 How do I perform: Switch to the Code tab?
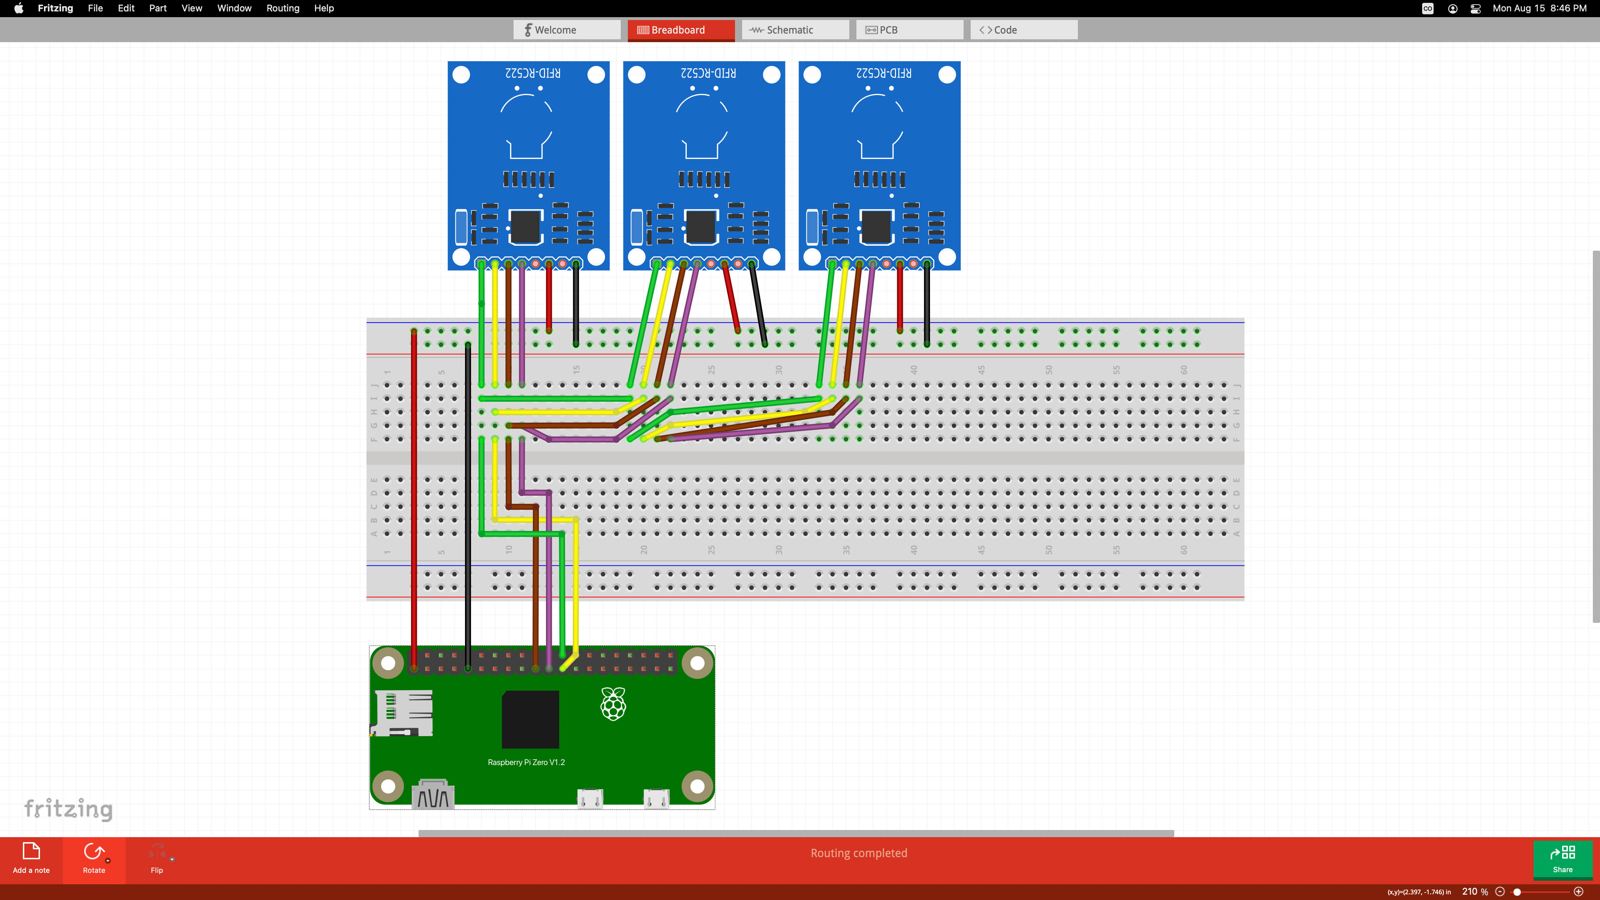click(x=1024, y=30)
